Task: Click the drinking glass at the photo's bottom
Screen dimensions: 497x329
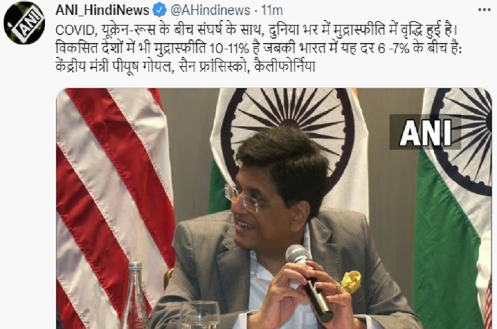Action: pos(200,315)
